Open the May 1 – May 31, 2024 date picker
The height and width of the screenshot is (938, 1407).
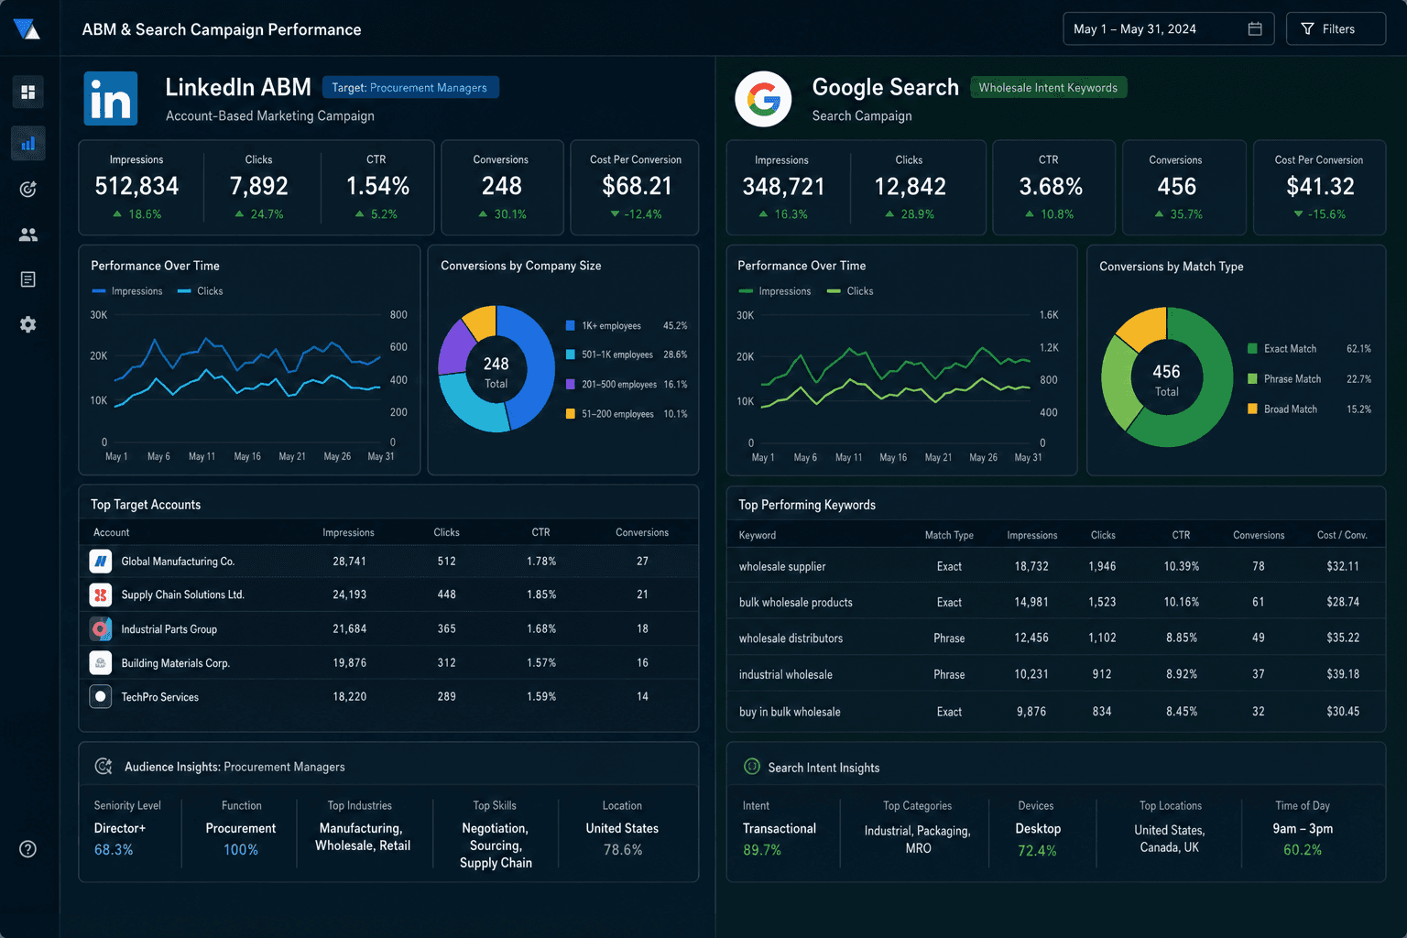(1168, 29)
